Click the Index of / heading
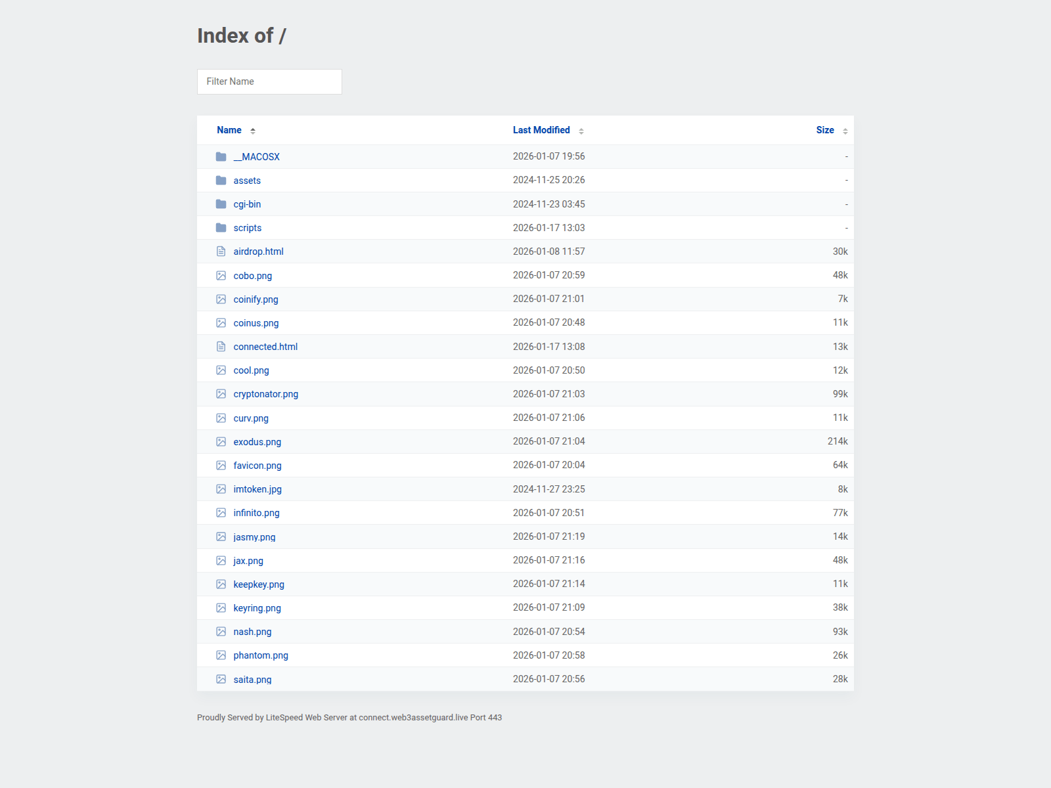1051x788 pixels. pyautogui.click(x=242, y=35)
